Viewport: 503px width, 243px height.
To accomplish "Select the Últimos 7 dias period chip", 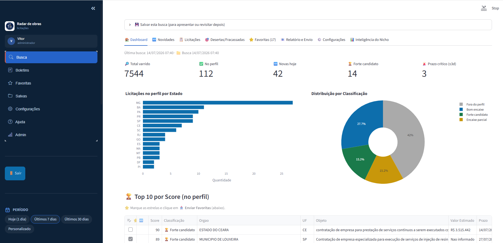I will [45, 219].
